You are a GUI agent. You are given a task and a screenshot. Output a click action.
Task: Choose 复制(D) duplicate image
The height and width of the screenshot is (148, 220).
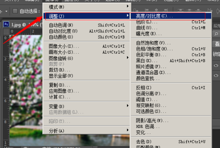pyautogui.click(x=87, y=85)
